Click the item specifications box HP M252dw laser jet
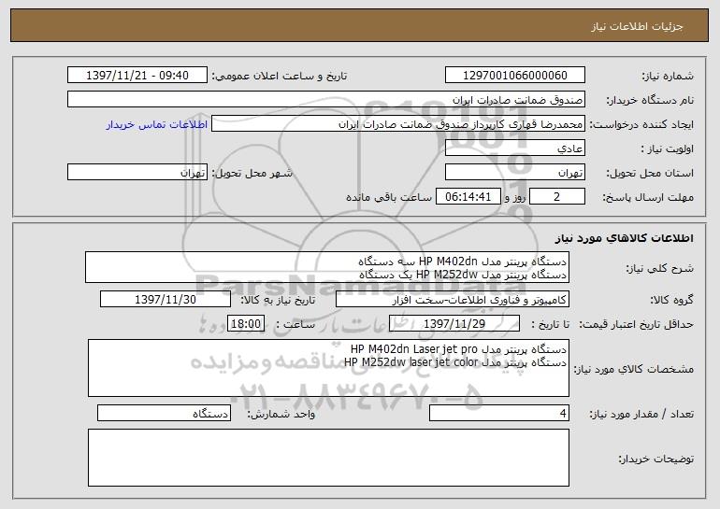This screenshot has width=720, height=509. click(x=328, y=368)
